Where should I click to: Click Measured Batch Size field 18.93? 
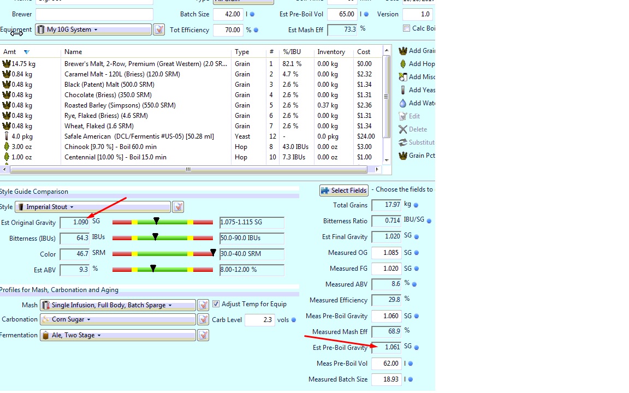click(387, 379)
